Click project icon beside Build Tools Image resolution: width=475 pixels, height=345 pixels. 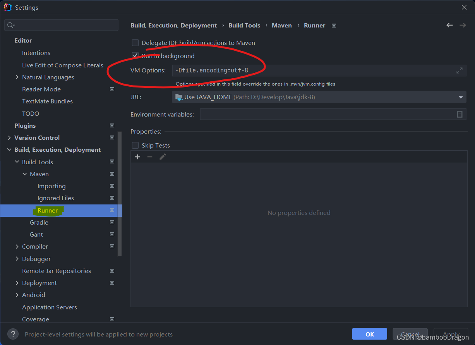click(112, 162)
